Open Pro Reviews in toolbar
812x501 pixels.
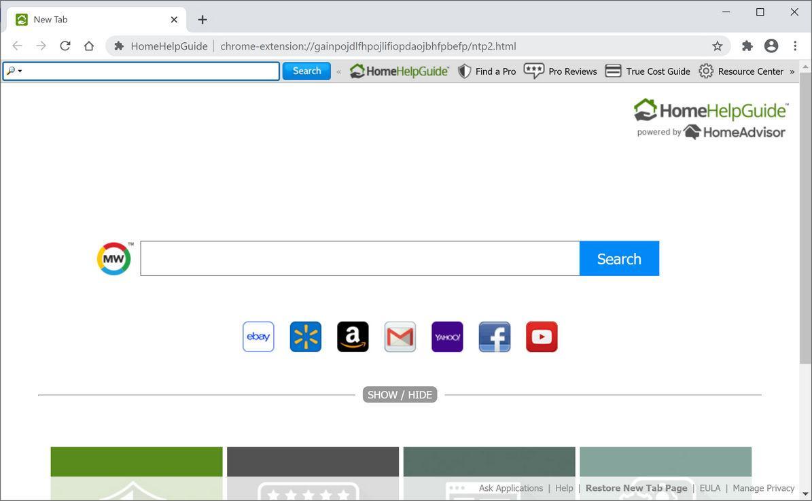561,71
